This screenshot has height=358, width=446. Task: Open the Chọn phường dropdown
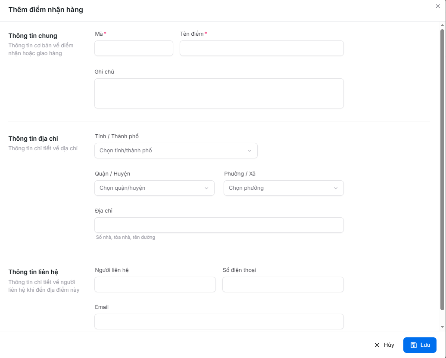click(x=284, y=188)
